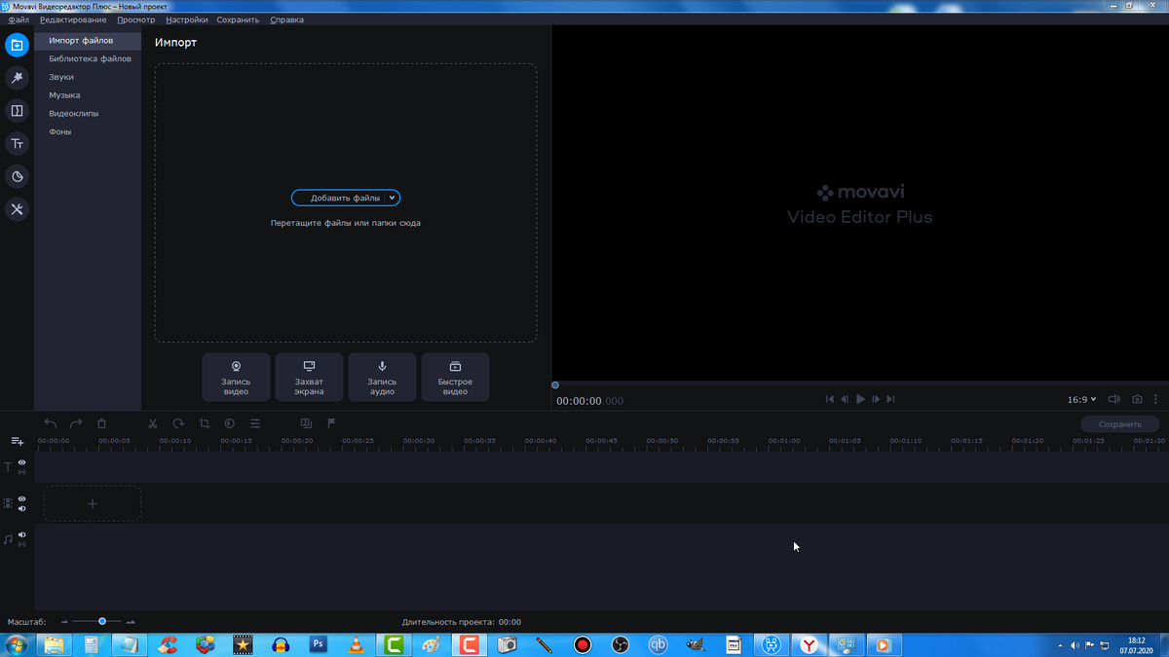Click the Сохранить export button
The height and width of the screenshot is (657, 1169).
coord(1120,424)
